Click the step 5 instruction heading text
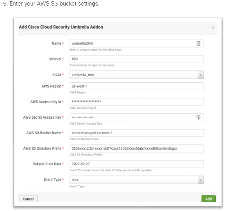Viewport: 225px width, 211px height. click(x=51, y=3)
